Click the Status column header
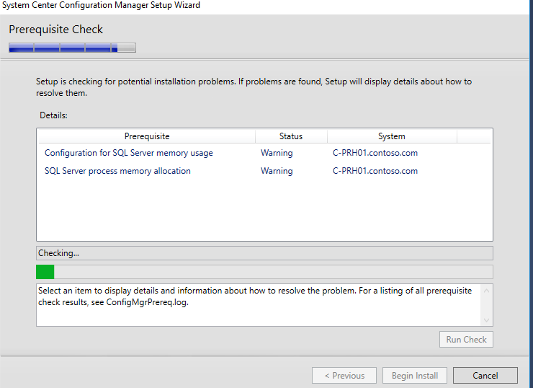Screen dimensions: 533x388 coord(291,136)
